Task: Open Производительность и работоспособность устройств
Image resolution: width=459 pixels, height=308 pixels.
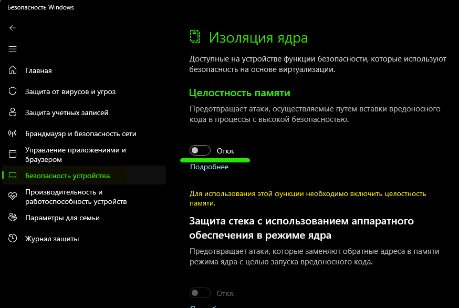Action: (x=76, y=197)
